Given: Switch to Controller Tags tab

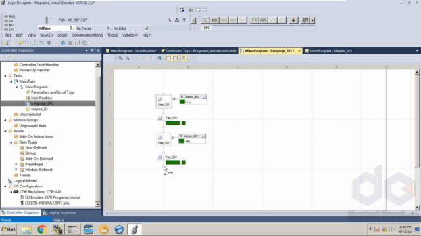Looking at the screenshot, I should 199,51.
